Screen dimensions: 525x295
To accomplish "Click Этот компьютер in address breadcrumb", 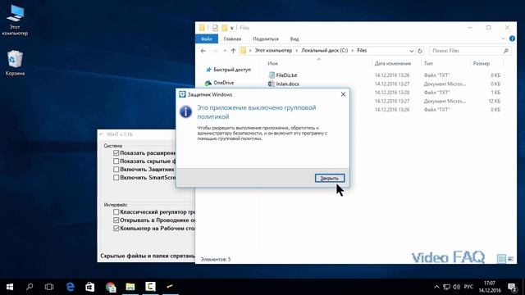I will (273, 51).
